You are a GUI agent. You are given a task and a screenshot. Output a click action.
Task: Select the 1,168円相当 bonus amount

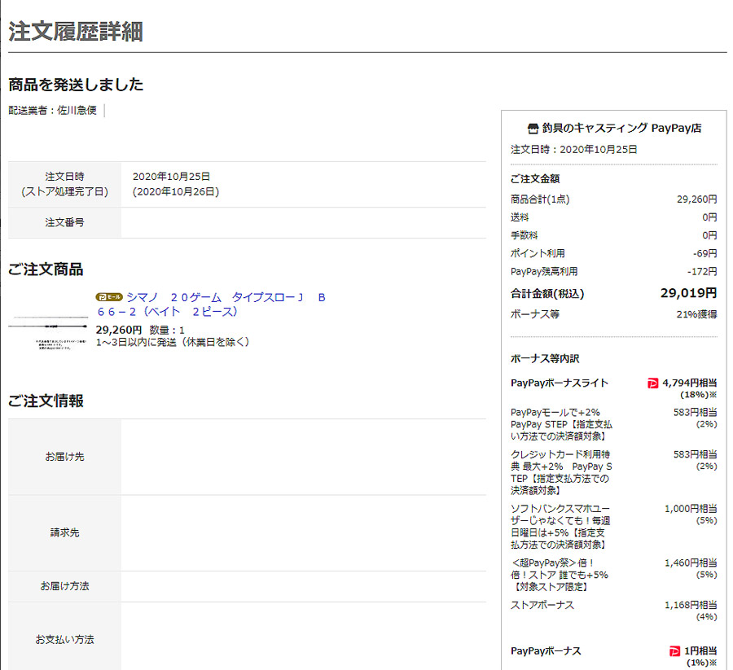pyautogui.click(x=691, y=605)
